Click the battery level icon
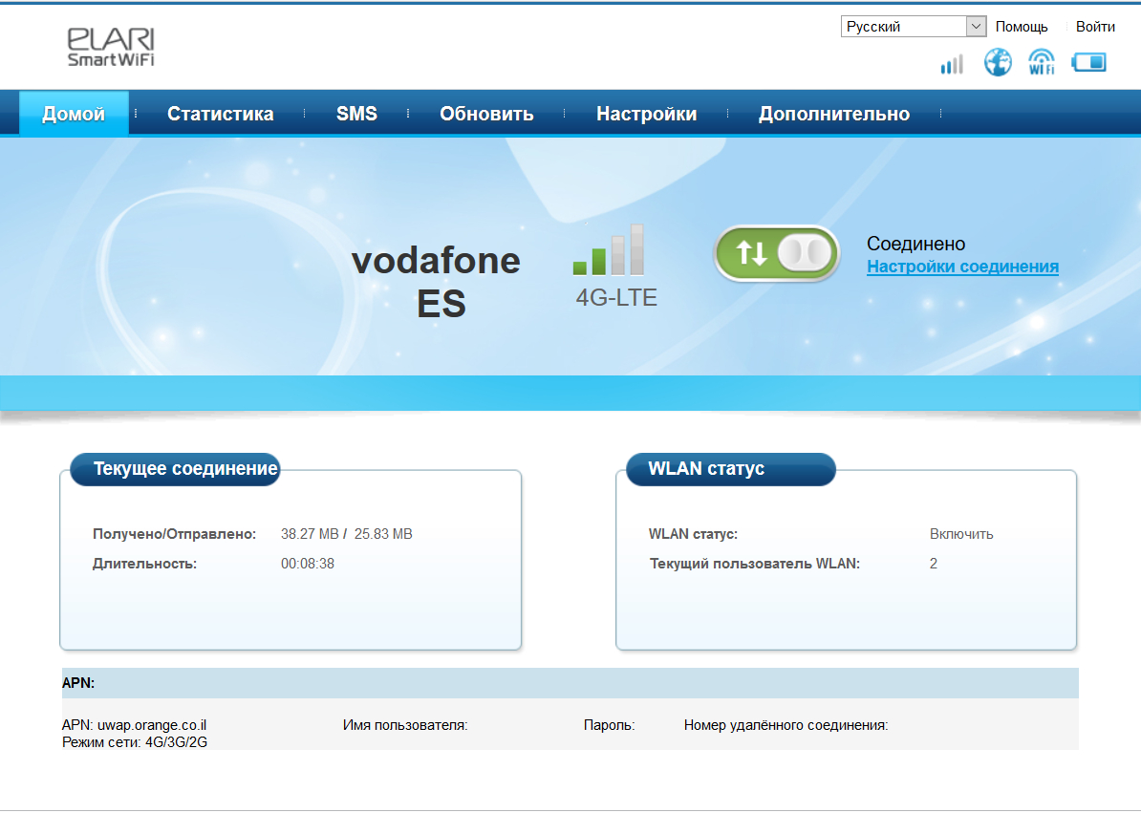The image size is (1141, 813). [x=1088, y=63]
